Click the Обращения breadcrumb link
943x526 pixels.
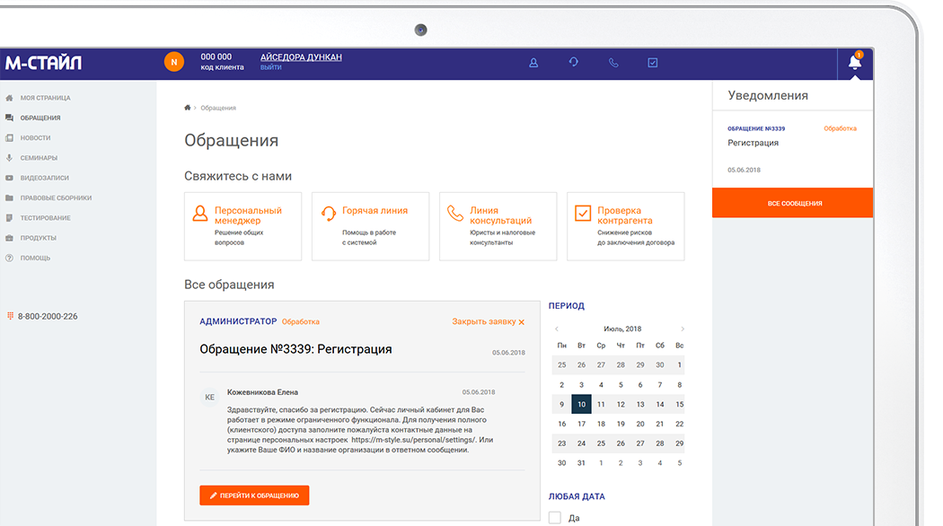(x=218, y=109)
